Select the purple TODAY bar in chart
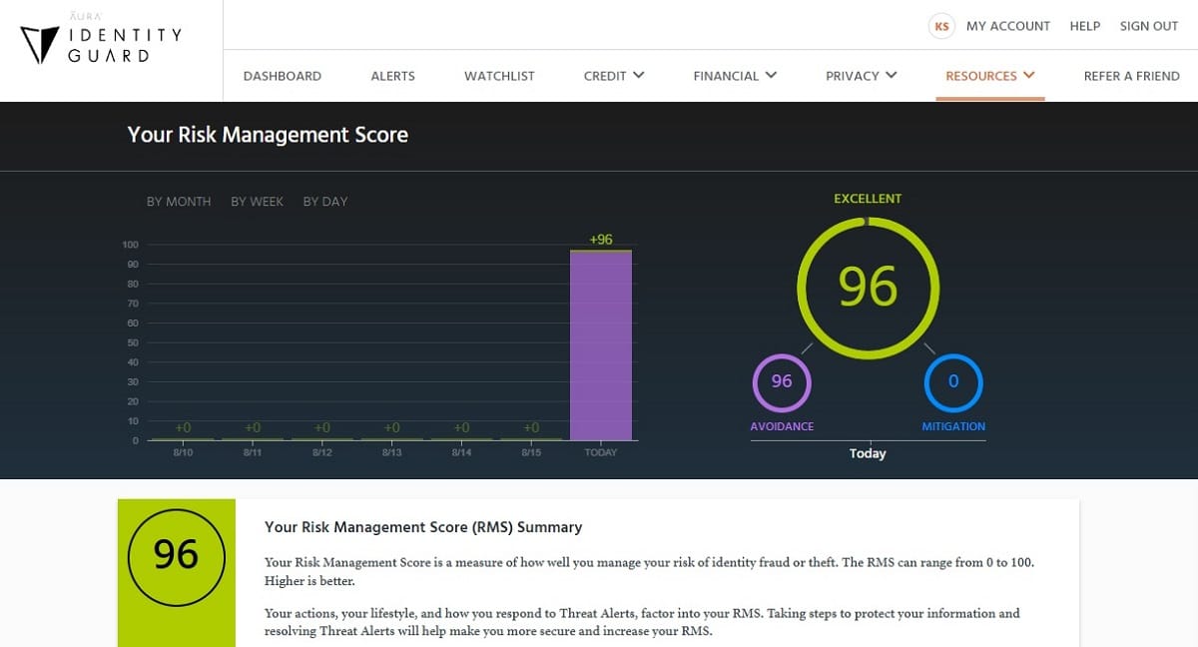The height and width of the screenshot is (647, 1198). tap(601, 345)
